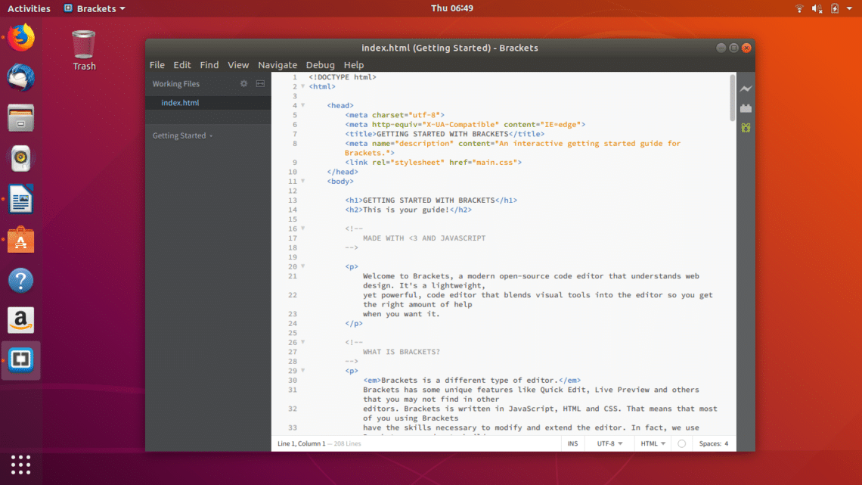Screen dimensions: 862x485
Task: Start Live Preview with the lightning bolt icon
Action: click(746, 89)
